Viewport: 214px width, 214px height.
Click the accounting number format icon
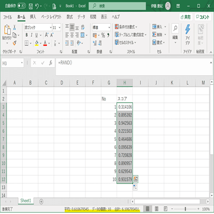pyautogui.click(x=95, y=35)
